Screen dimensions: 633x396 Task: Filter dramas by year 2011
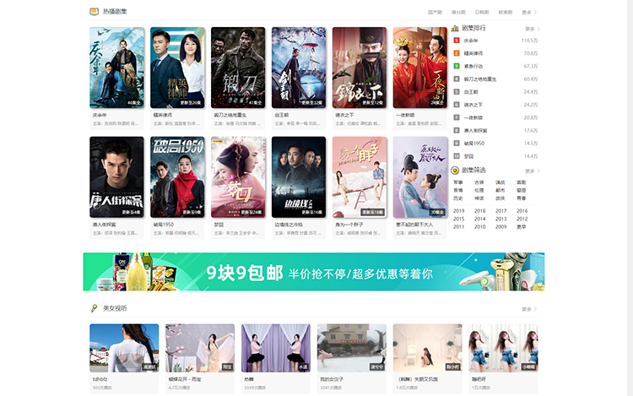coord(458,227)
